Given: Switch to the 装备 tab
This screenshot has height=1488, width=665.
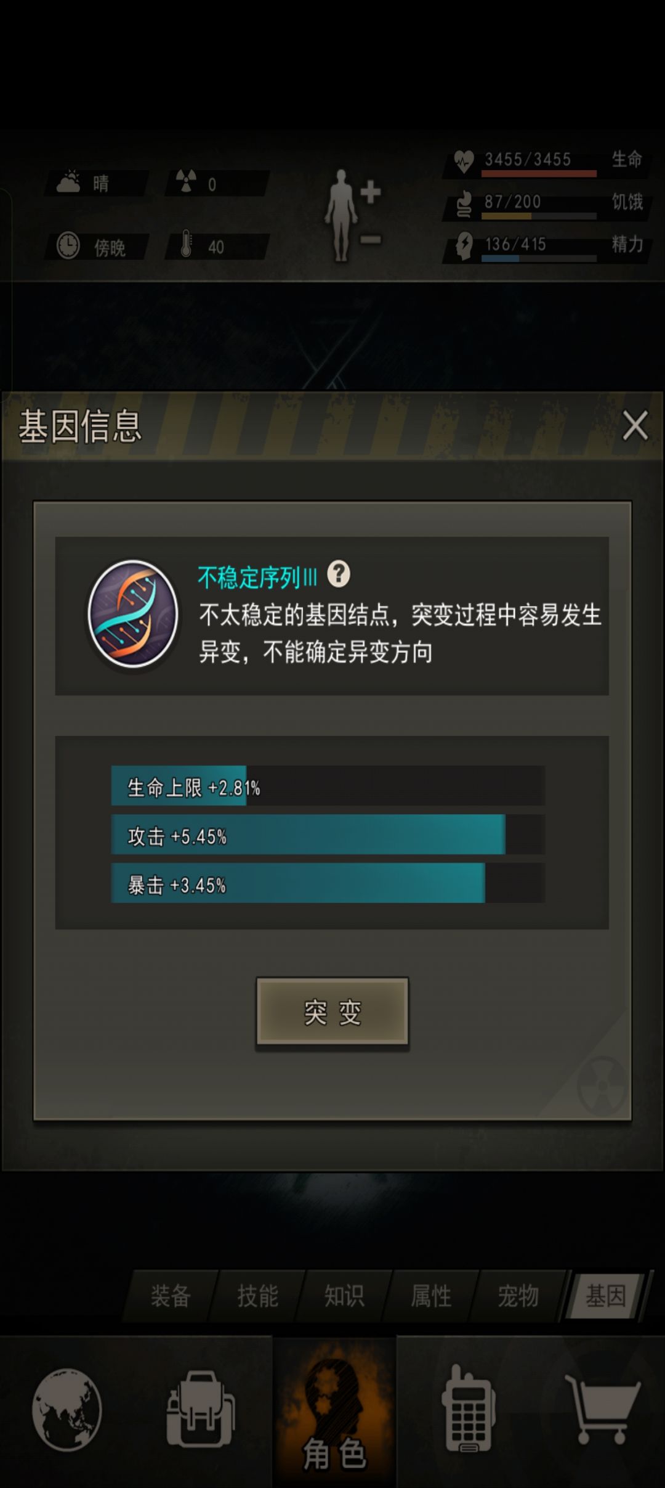Looking at the screenshot, I should pos(171,1296).
